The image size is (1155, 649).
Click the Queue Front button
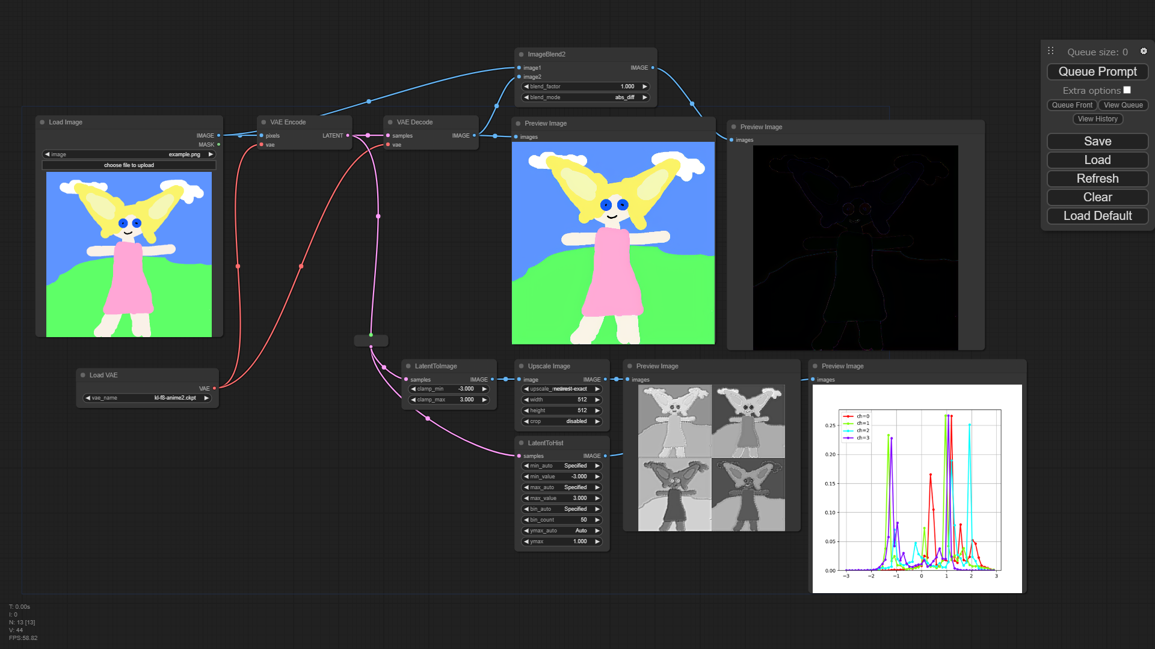point(1072,105)
